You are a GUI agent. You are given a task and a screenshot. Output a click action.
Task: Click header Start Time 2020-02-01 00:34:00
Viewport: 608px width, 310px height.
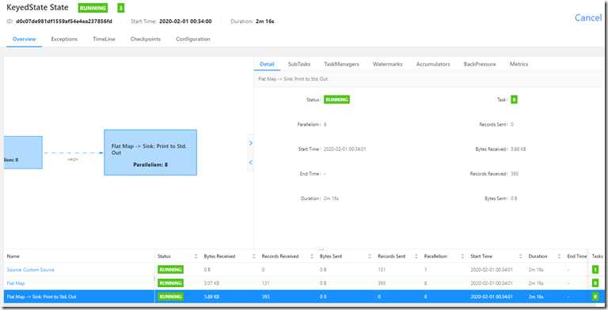(x=185, y=21)
